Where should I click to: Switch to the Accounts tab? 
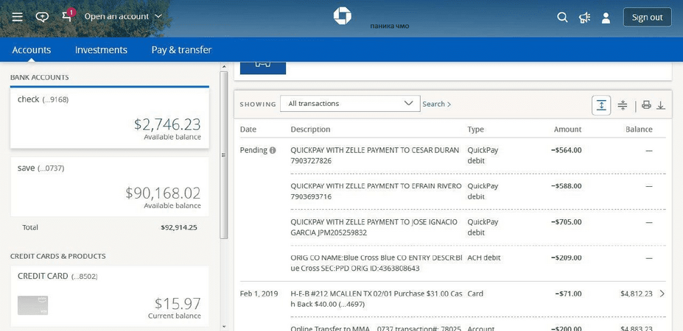pyautogui.click(x=32, y=49)
